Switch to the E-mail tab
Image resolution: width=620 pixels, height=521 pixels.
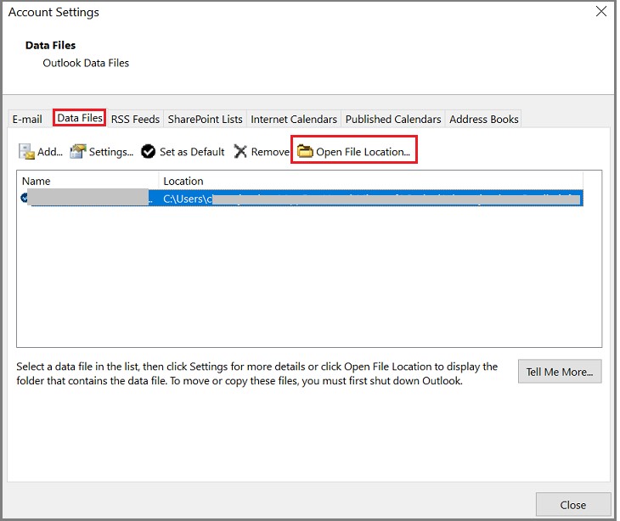[x=27, y=119]
